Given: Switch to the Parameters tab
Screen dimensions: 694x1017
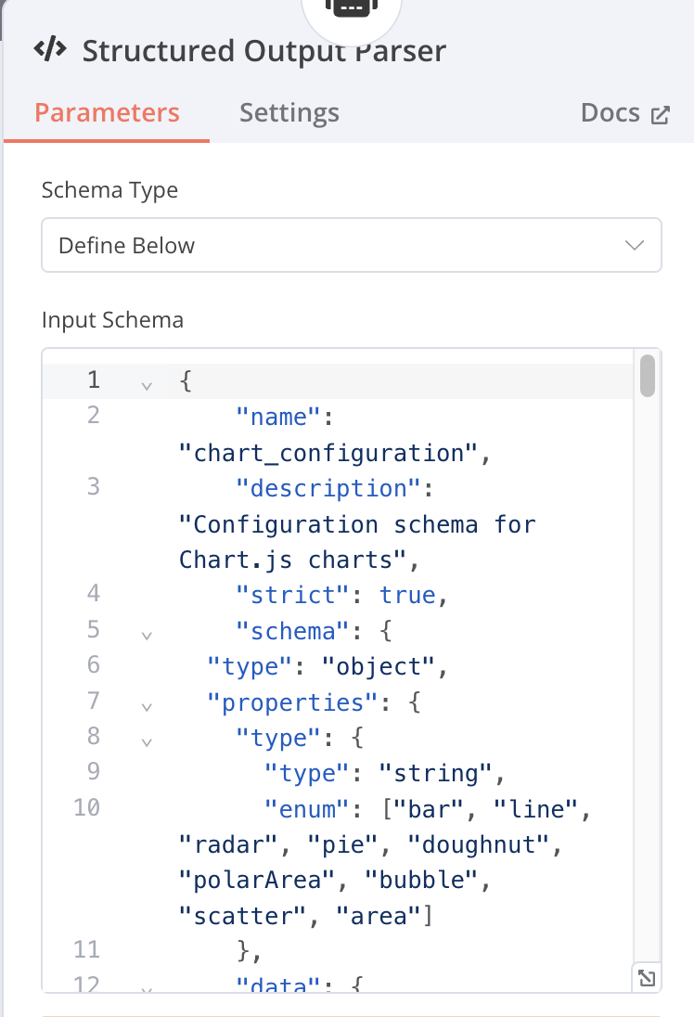Looking at the screenshot, I should pos(107,113).
